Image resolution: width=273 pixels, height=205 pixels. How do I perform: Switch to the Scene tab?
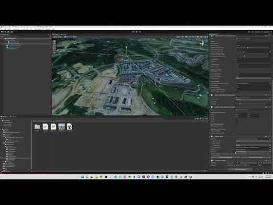tap(55, 35)
